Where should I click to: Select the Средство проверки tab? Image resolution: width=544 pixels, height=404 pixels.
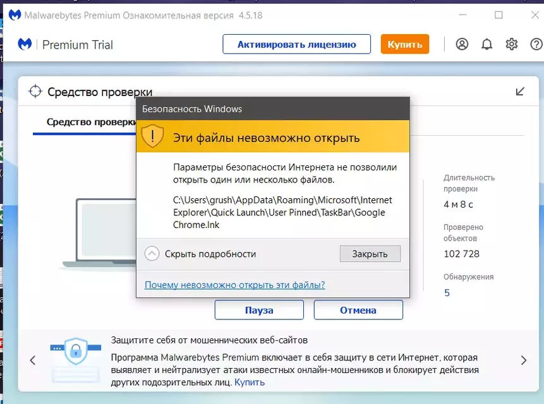point(91,122)
